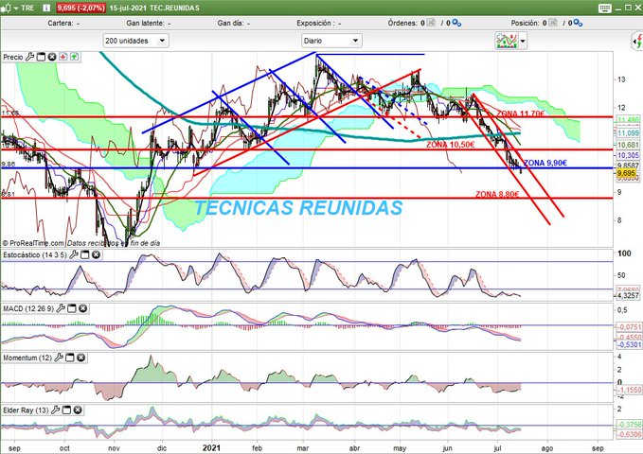Click the green arrow icon in Precio header
The height and width of the screenshot is (454, 643).
pos(74,57)
